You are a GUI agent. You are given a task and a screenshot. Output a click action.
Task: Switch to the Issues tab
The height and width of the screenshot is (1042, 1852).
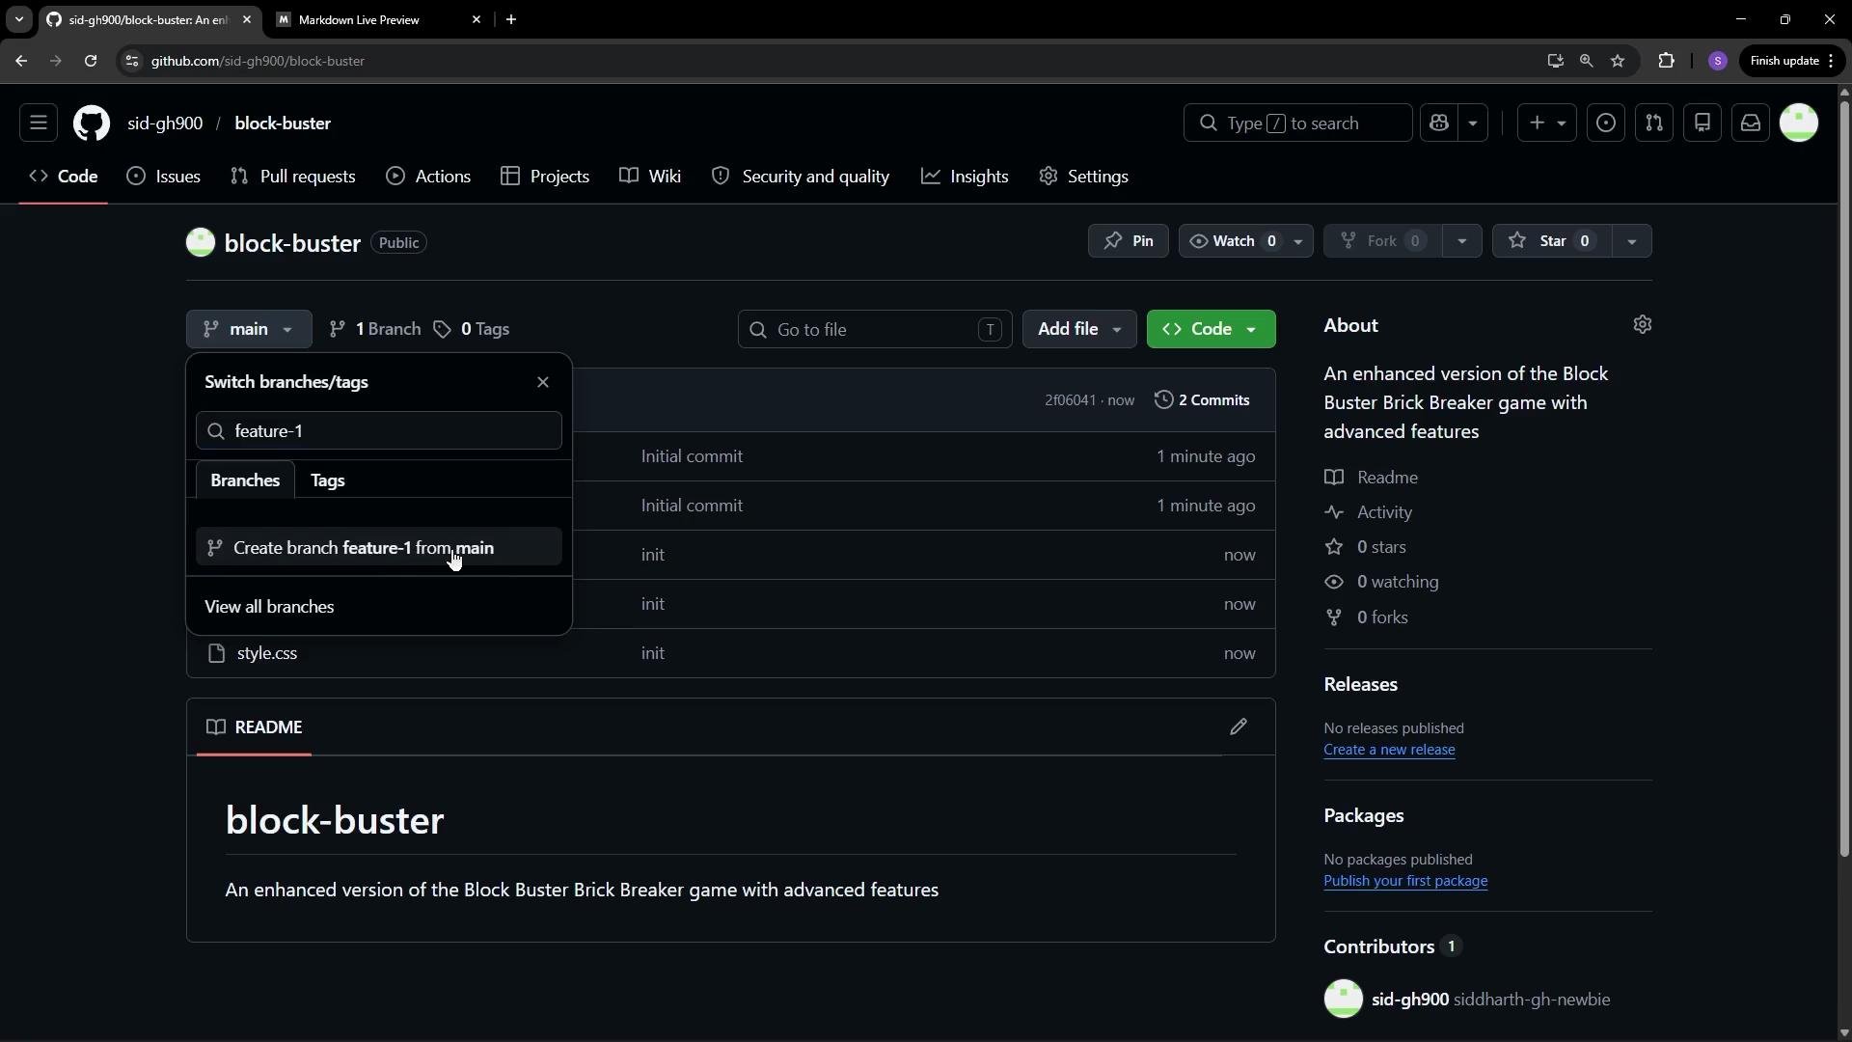(x=164, y=177)
